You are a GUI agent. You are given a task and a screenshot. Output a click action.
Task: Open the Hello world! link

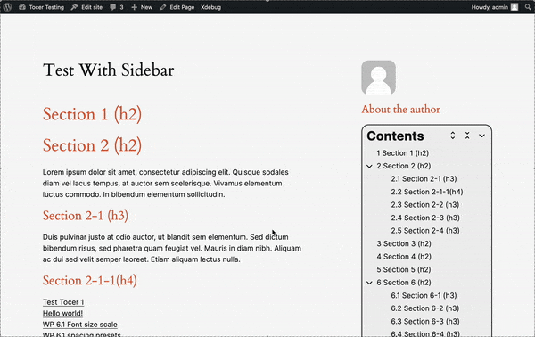62,313
